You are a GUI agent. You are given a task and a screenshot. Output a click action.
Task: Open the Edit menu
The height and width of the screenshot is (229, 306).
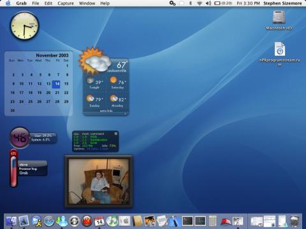pos(48,3)
